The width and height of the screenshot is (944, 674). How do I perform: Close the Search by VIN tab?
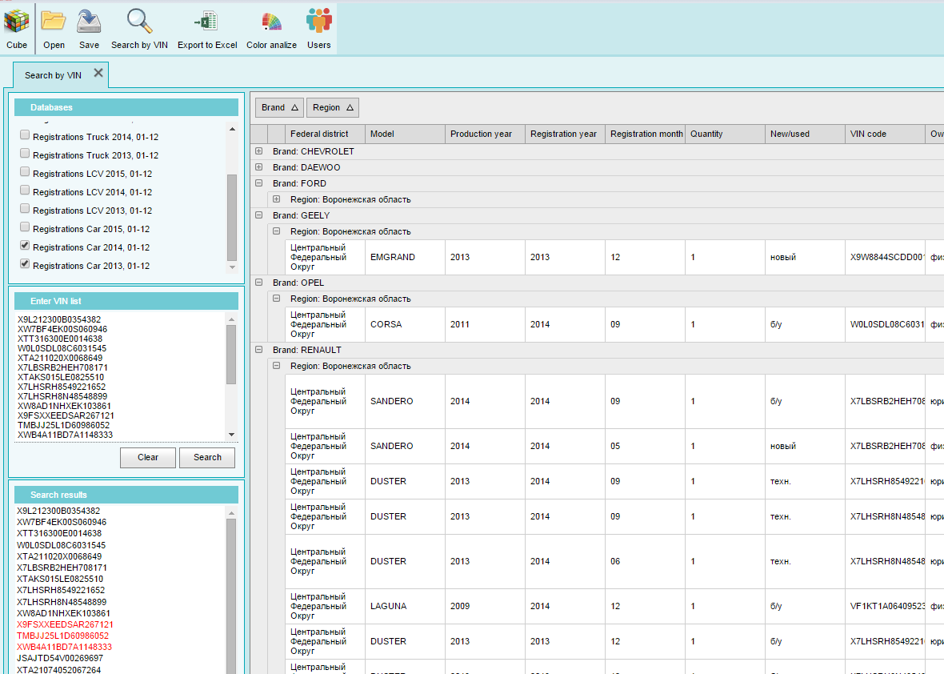[98, 73]
